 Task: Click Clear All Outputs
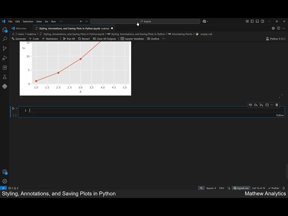pyautogui.click(x=104, y=39)
